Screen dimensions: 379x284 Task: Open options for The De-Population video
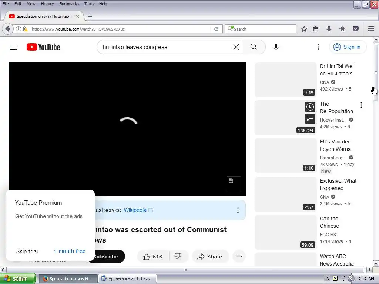(361, 105)
